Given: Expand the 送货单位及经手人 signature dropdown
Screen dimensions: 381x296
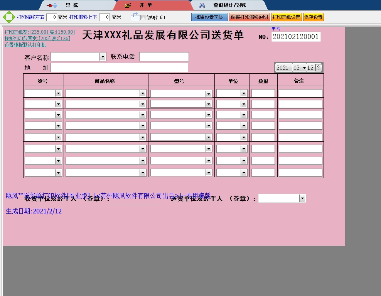Looking at the screenshot, I should click(302, 198).
